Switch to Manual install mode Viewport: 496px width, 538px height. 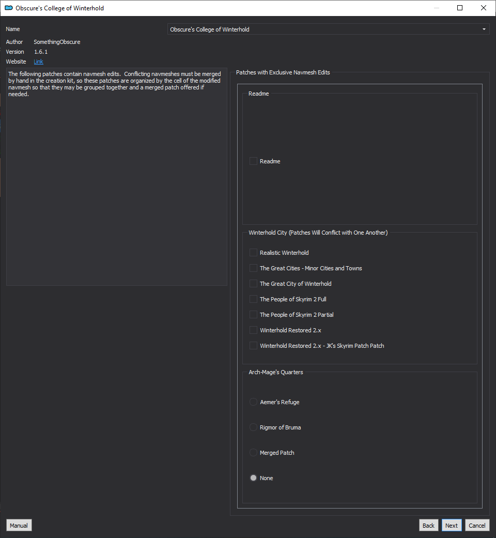[x=19, y=525]
